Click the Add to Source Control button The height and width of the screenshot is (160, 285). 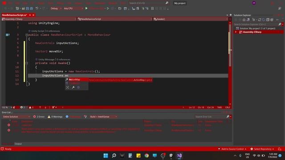[232, 149]
